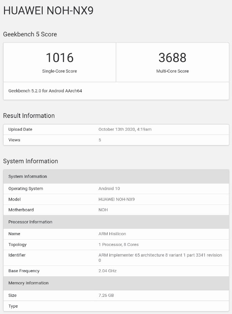This screenshot has width=232, height=314.
Task: Click the 7.26 GB memory size value
Action: click(x=106, y=295)
